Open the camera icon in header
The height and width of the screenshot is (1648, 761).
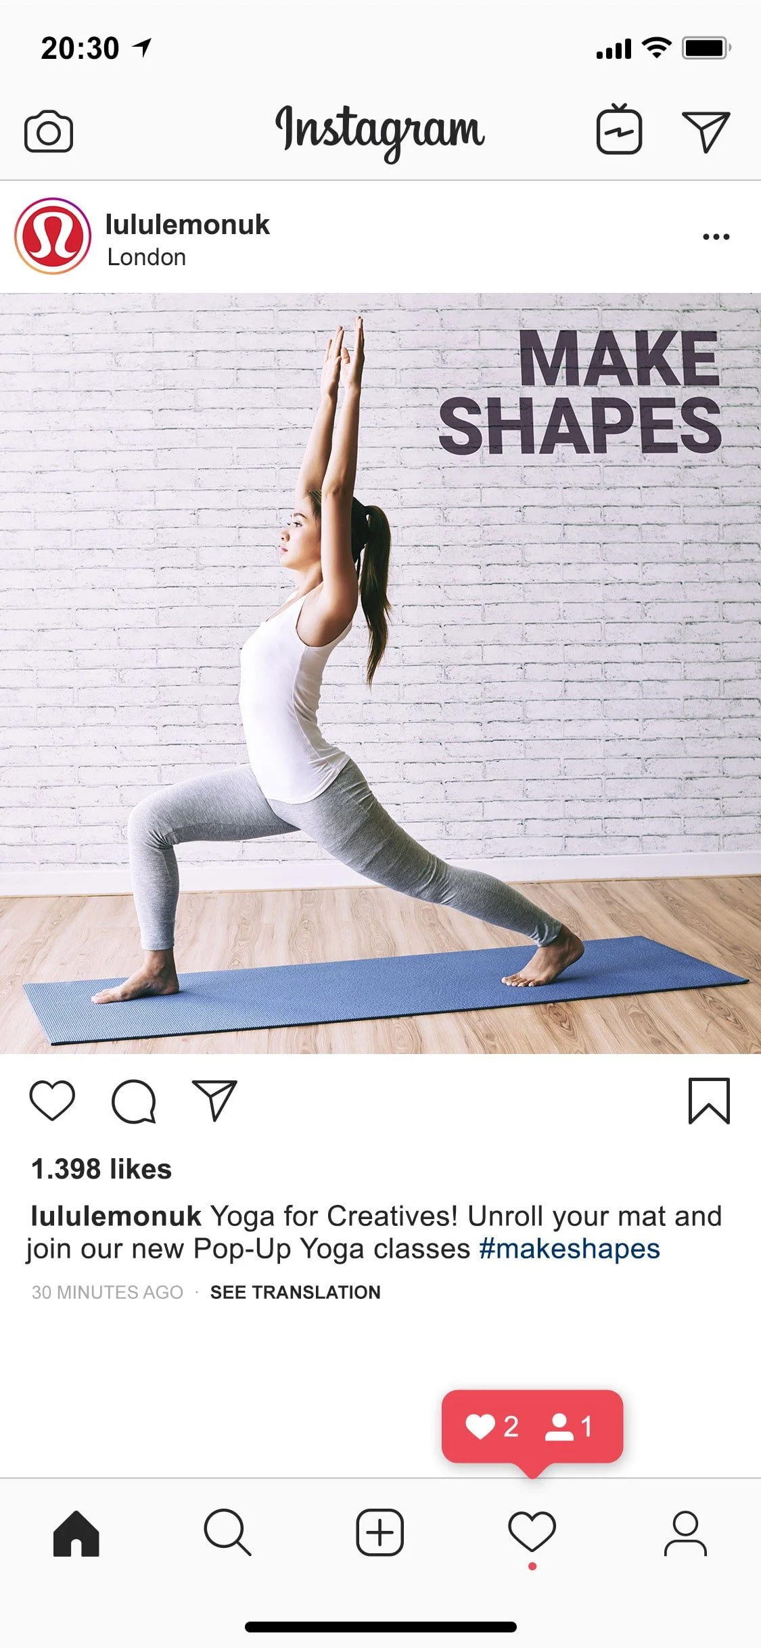pos(49,131)
